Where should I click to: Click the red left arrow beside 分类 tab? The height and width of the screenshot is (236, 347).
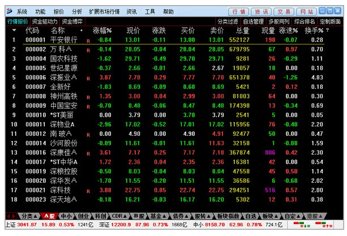click(x=8, y=216)
